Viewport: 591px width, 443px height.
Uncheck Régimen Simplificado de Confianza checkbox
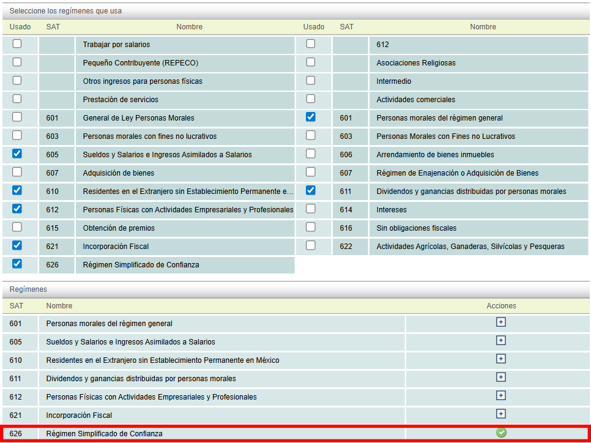(17, 264)
